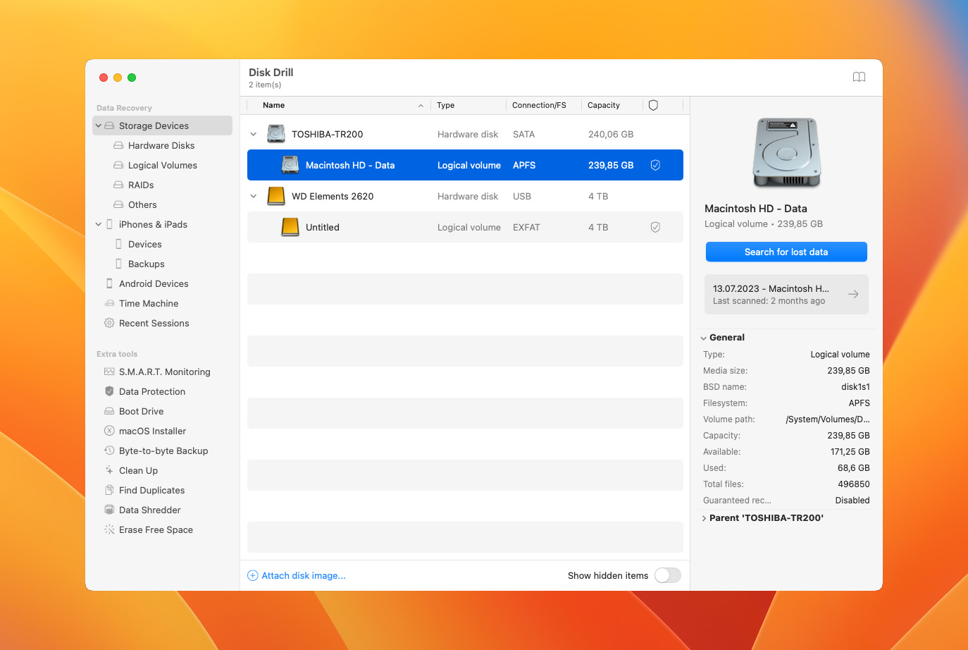
Task: Click the Android Devices phone icon
Action: tap(109, 283)
